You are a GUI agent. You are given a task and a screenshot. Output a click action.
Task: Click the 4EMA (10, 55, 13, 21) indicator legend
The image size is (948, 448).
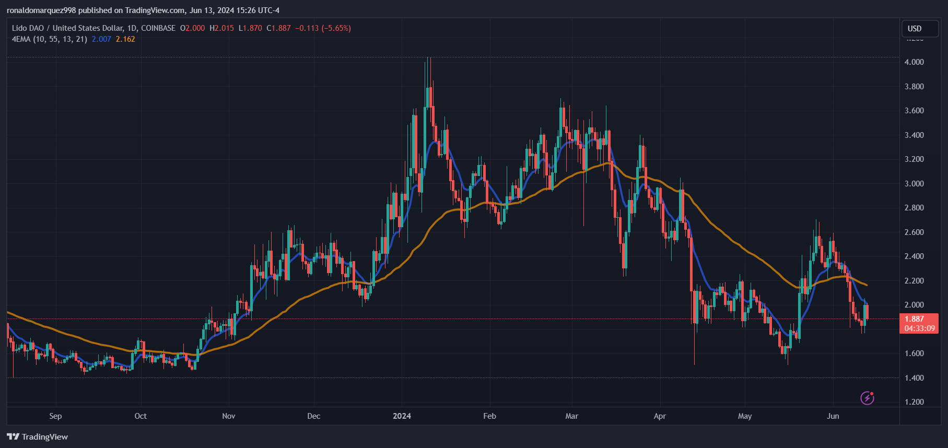coord(49,39)
